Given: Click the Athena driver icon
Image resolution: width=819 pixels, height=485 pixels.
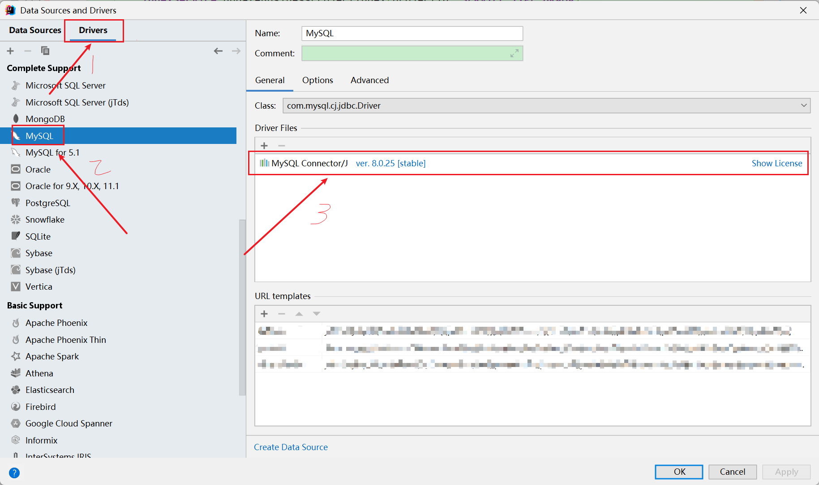Looking at the screenshot, I should (16, 373).
